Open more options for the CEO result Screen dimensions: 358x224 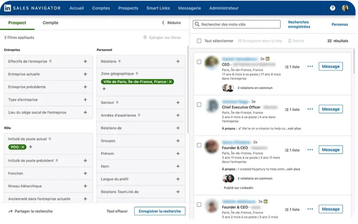[310, 66]
